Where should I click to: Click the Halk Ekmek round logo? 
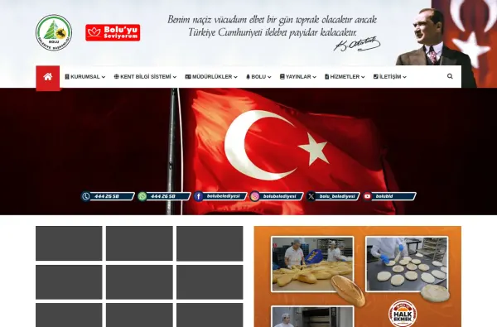403,315
